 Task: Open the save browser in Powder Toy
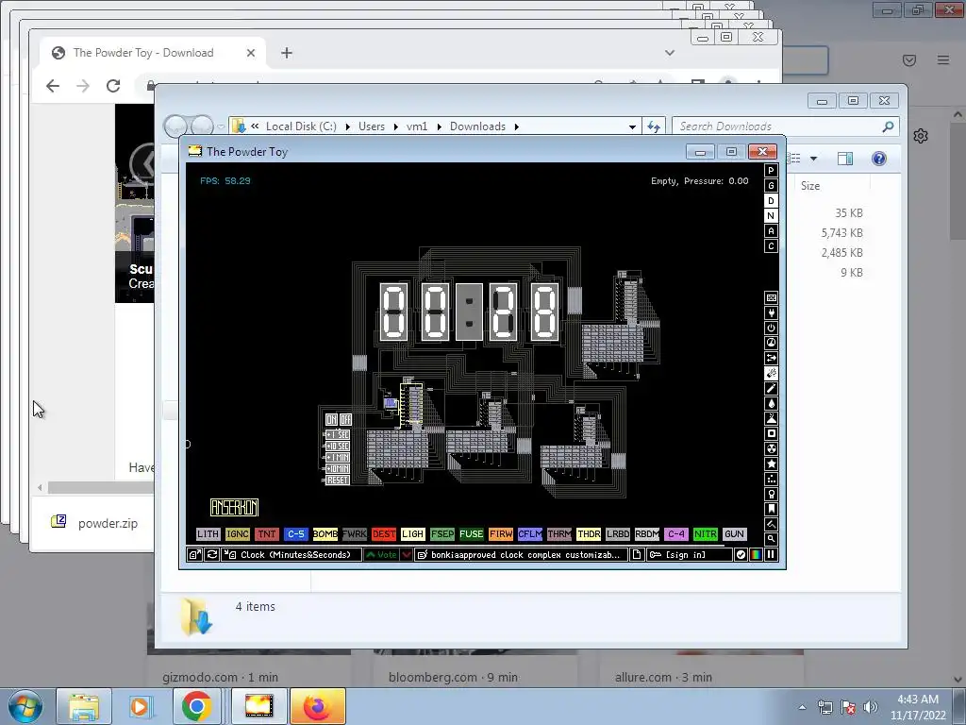point(194,555)
